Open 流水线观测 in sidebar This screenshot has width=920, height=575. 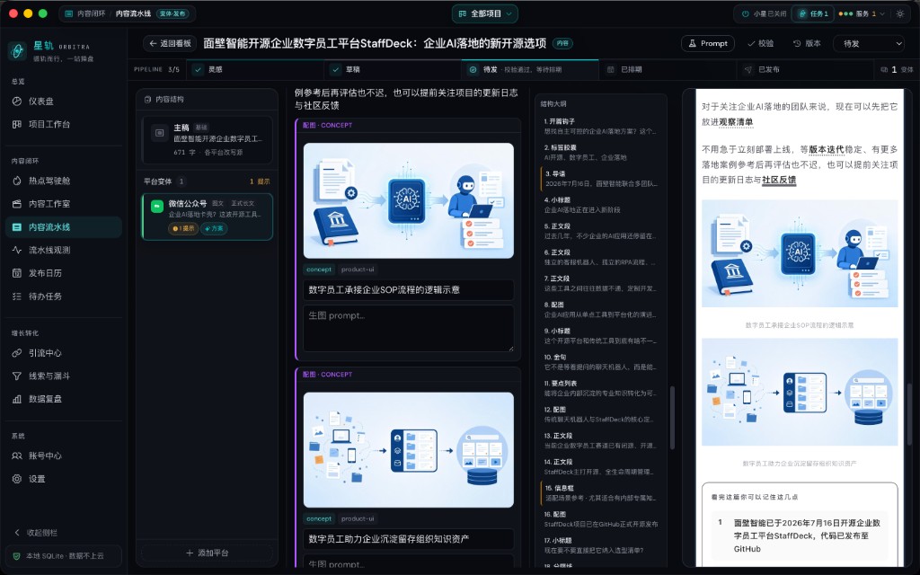pos(64,250)
